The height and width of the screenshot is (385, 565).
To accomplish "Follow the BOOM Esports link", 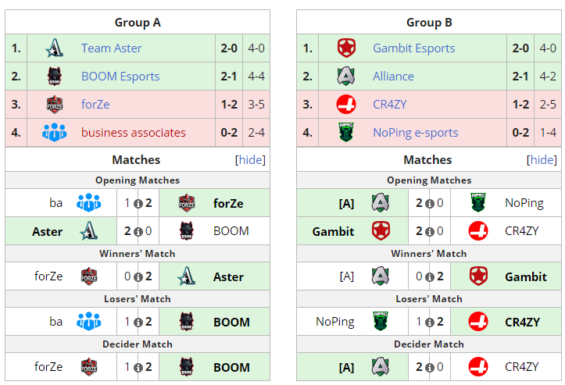I will tap(120, 77).
